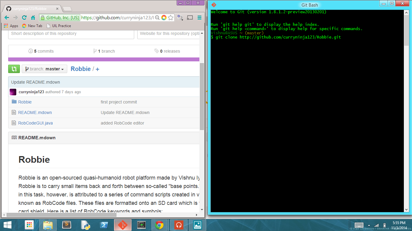Click the green padlock GitHub, Inc. badge

[60, 18]
